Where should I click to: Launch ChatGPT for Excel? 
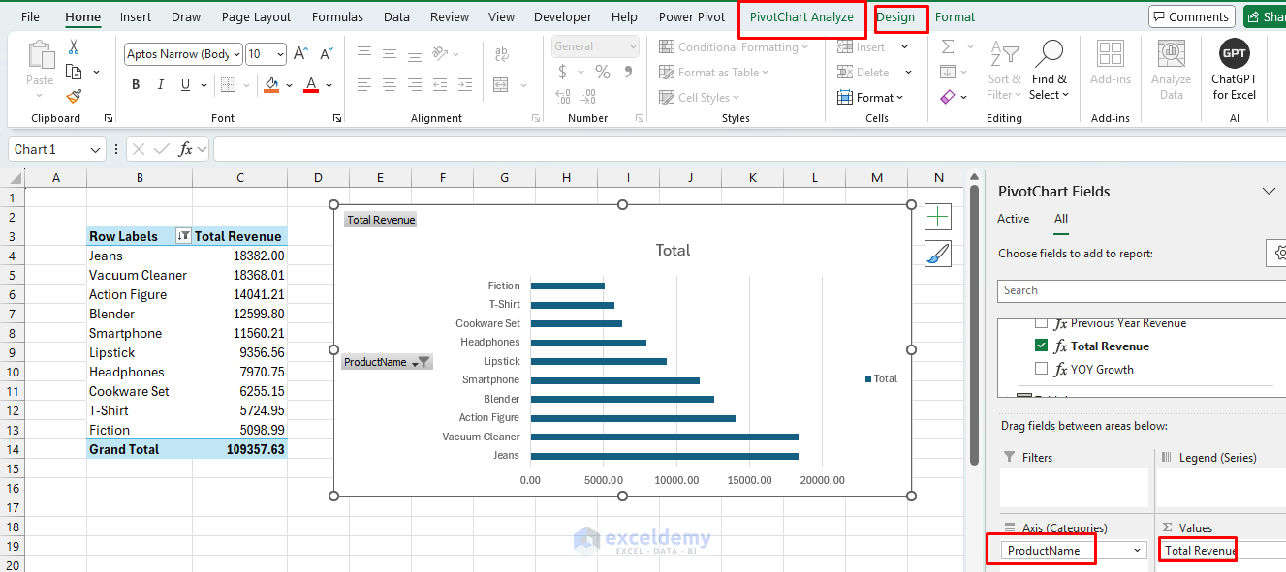[1234, 70]
